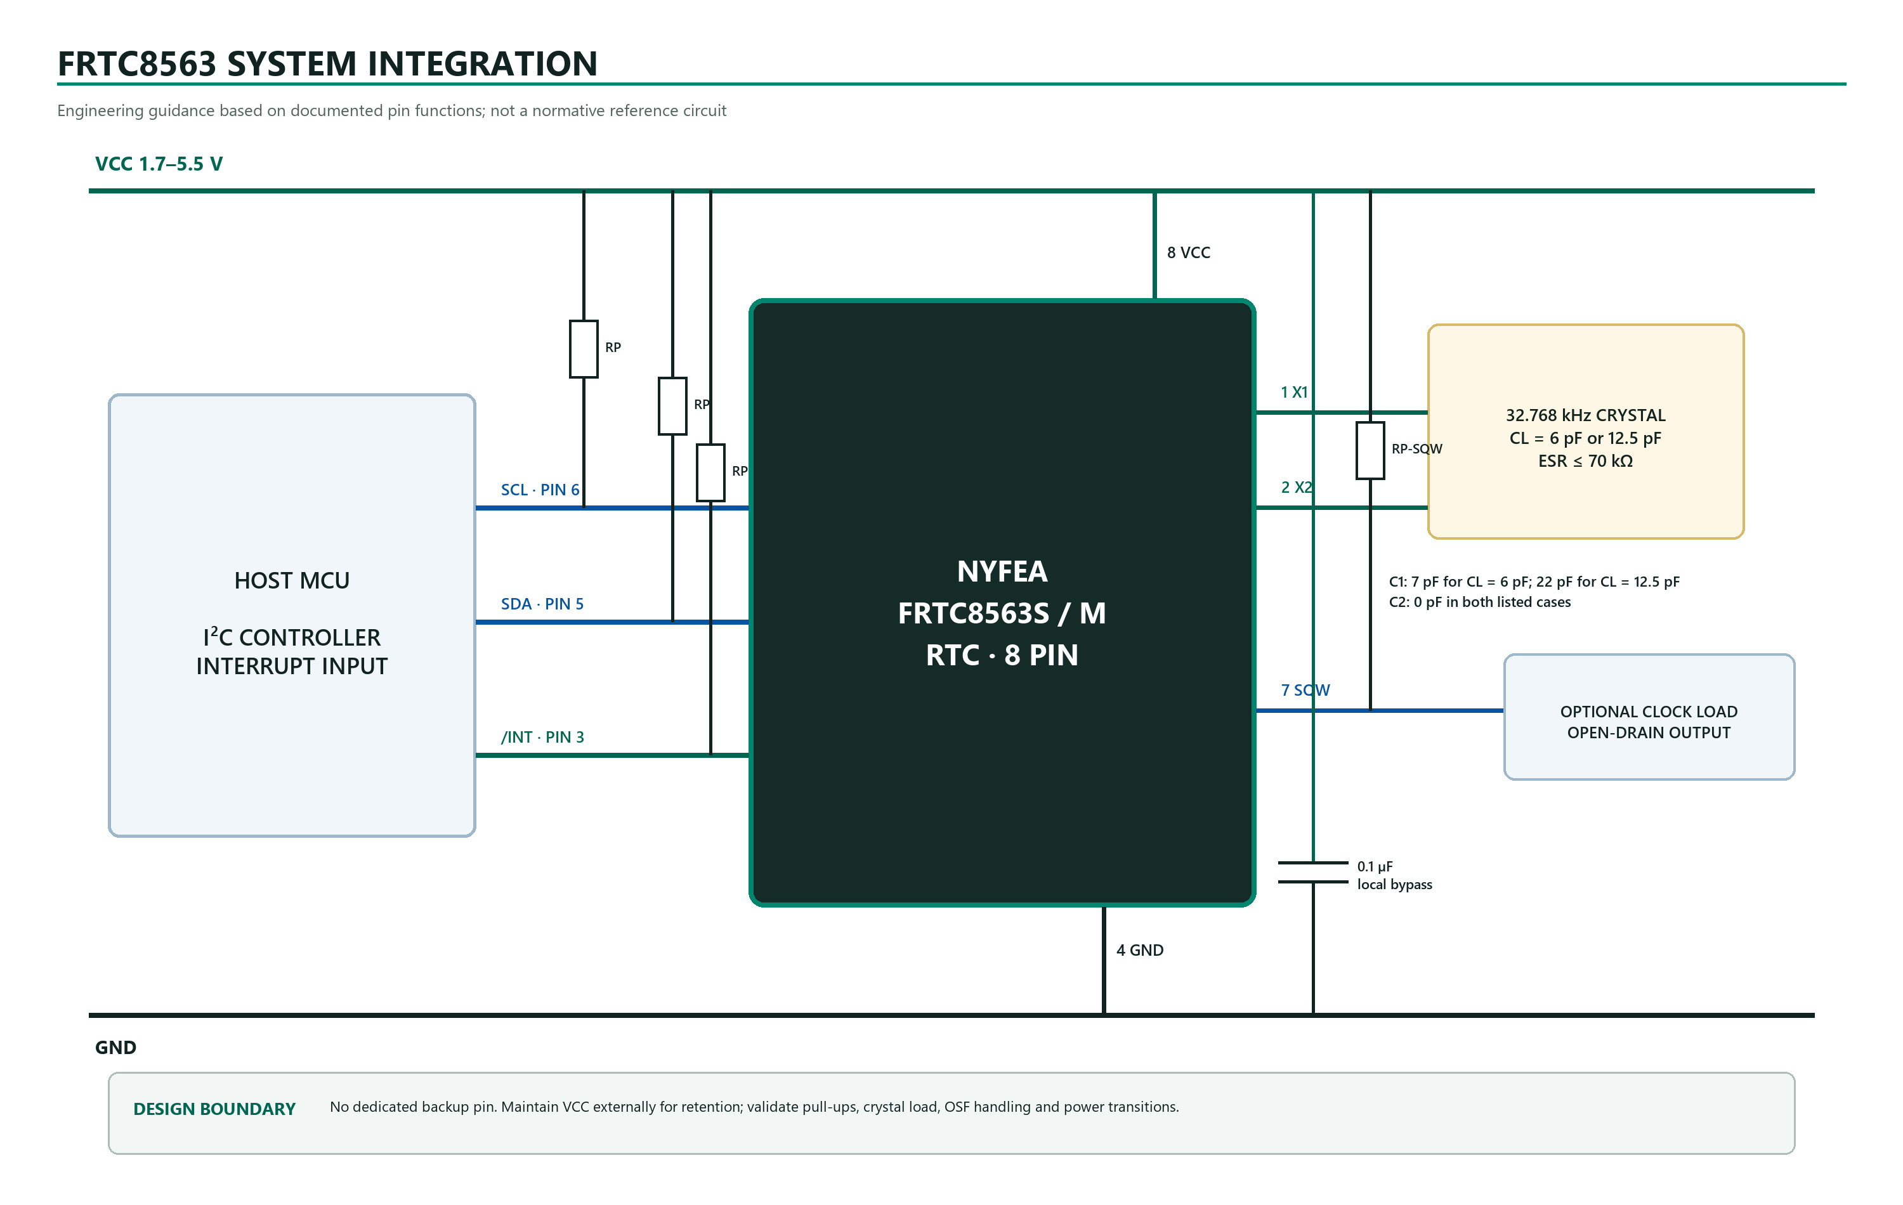Click the FRTC8563 SYSTEM INTEGRATION title
This screenshot has width=1903, height=1205.
(x=327, y=64)
